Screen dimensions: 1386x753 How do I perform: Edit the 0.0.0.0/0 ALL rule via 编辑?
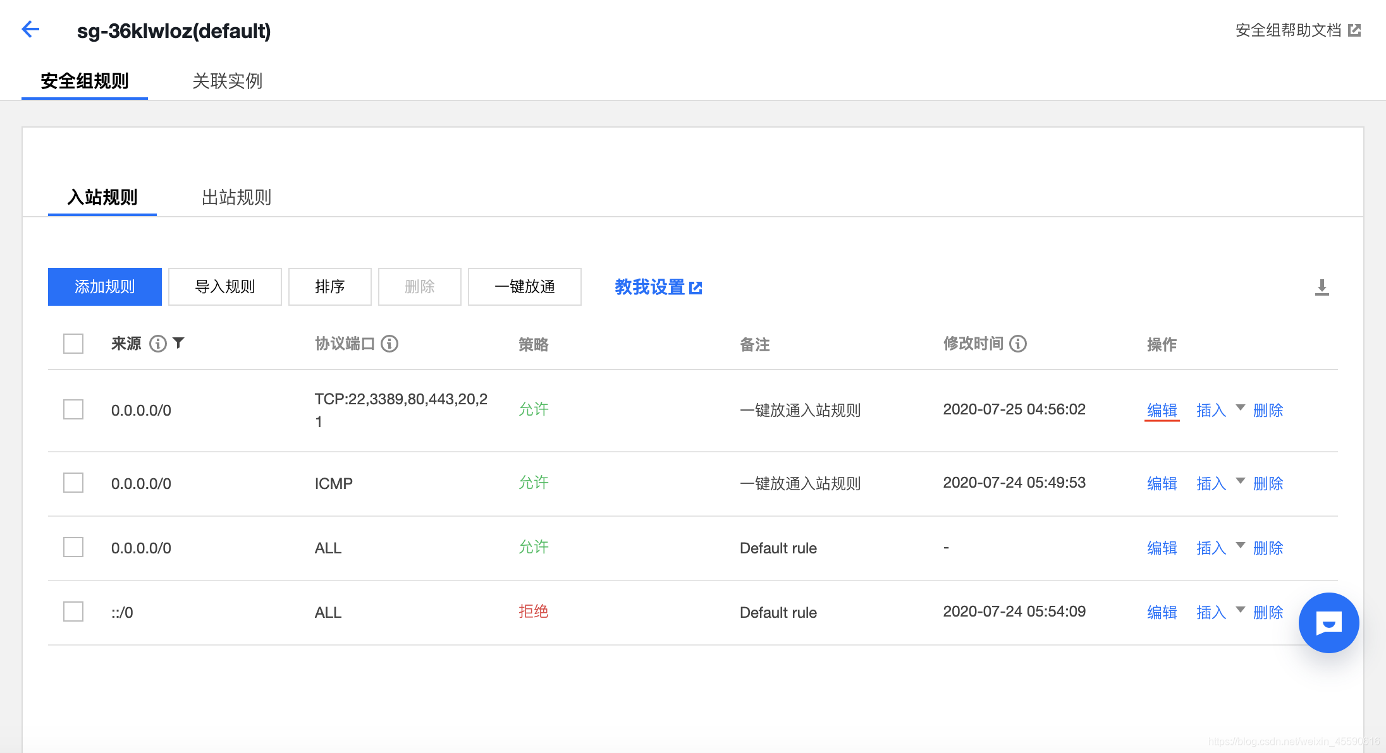point(1162,548)
